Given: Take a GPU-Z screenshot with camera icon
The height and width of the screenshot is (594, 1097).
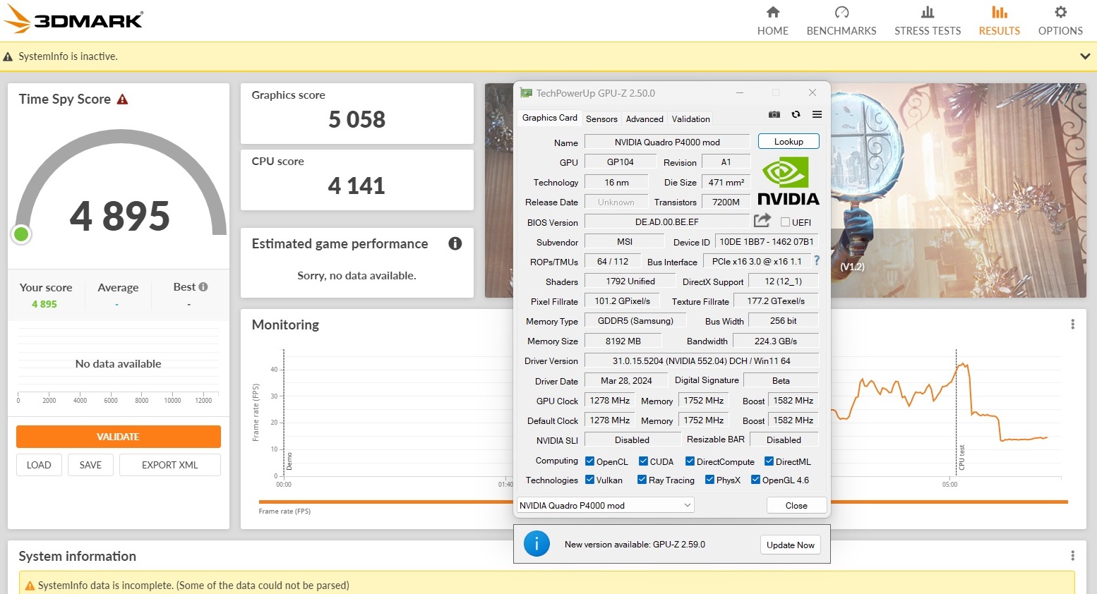Looking at the screenshot, I should (774, 114).
